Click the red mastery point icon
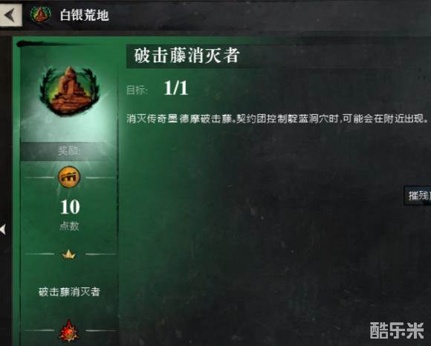 coord(68,331)
